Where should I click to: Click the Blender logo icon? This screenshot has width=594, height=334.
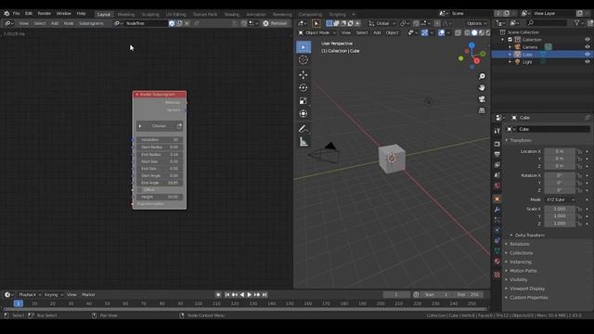[6, 13]
